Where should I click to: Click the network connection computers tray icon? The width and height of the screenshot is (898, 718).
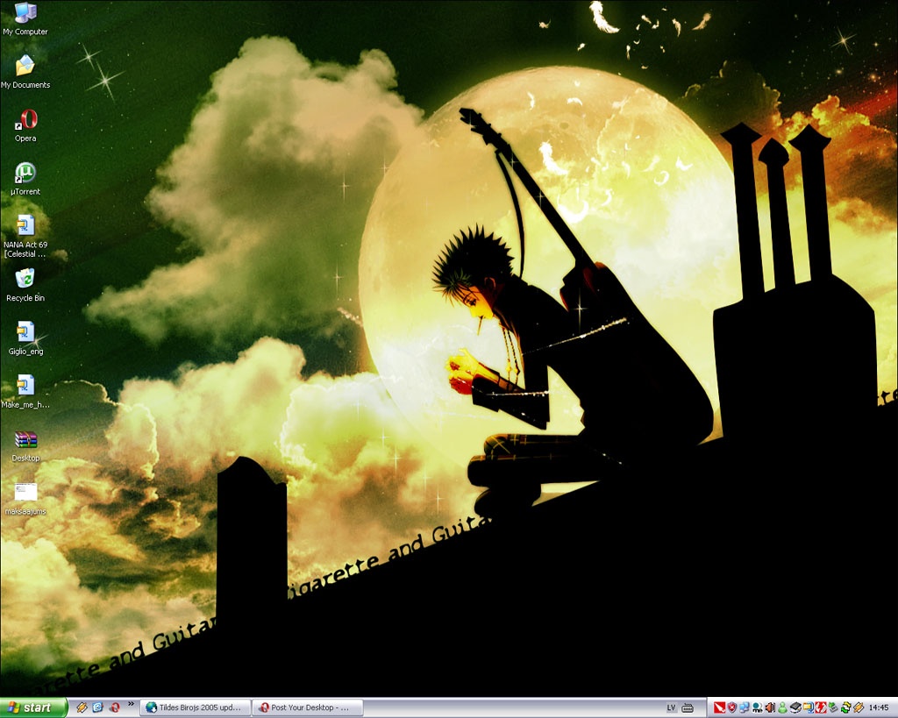[745, 707]
